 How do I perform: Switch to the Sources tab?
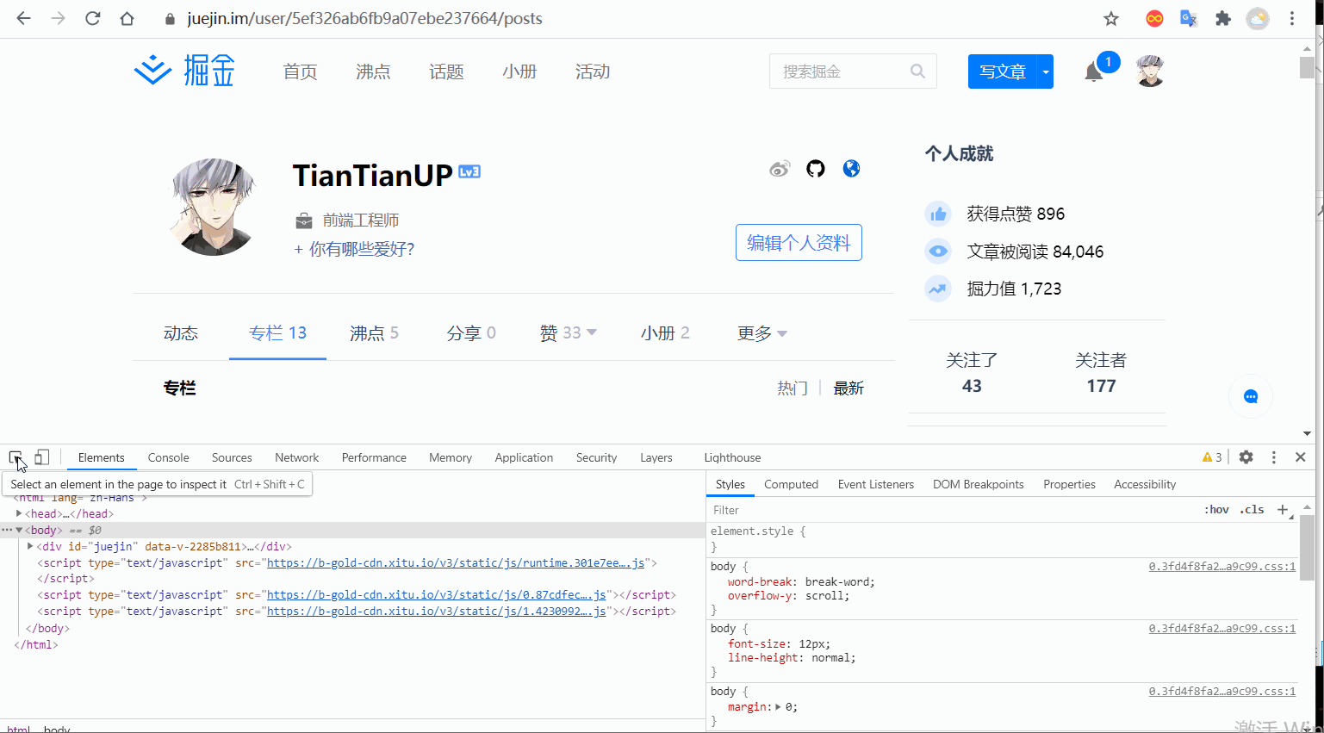pyautogui.click(x=232, y=457)
